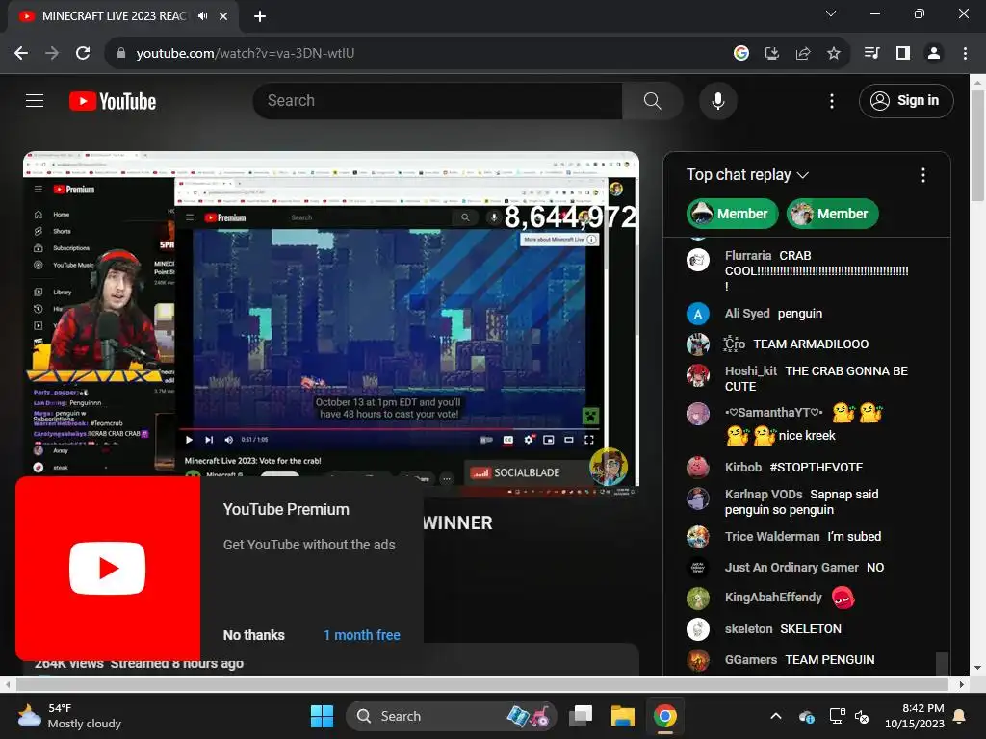
Task: Expand the Top chat replay dropdown
Action: [747, 175]
